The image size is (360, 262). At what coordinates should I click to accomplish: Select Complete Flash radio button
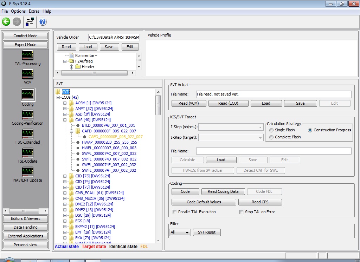tap(271, 137)
